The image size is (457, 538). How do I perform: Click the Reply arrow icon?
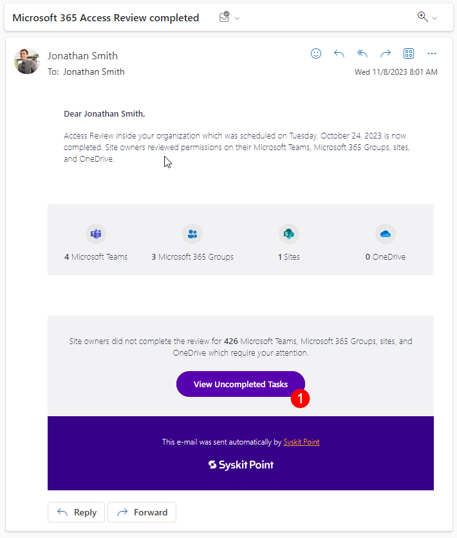click(x=339, y=53)
